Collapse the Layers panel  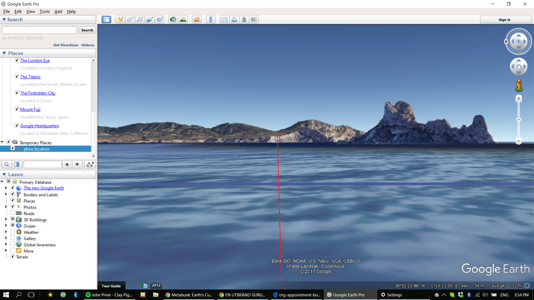(4, 174)
